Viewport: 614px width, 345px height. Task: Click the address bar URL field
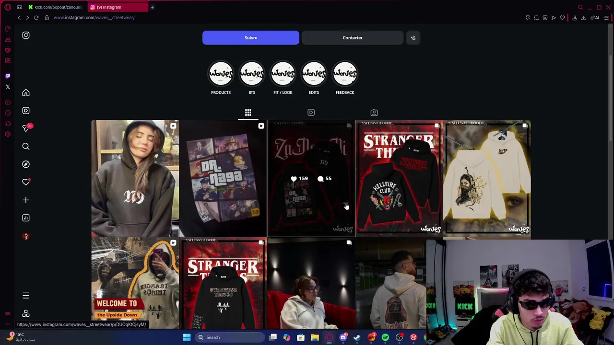click(x=283, y=18)
